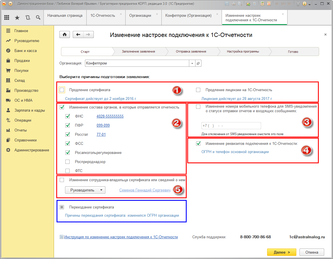Uncheck Изменение реквизитов подключения checkbox
The height and width of the screenshot is (259, 333).
click(198, 143)
